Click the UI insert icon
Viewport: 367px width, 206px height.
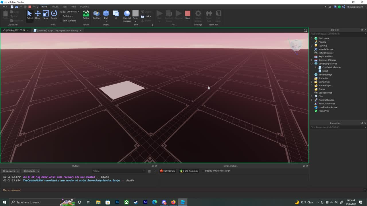point(116,15)
